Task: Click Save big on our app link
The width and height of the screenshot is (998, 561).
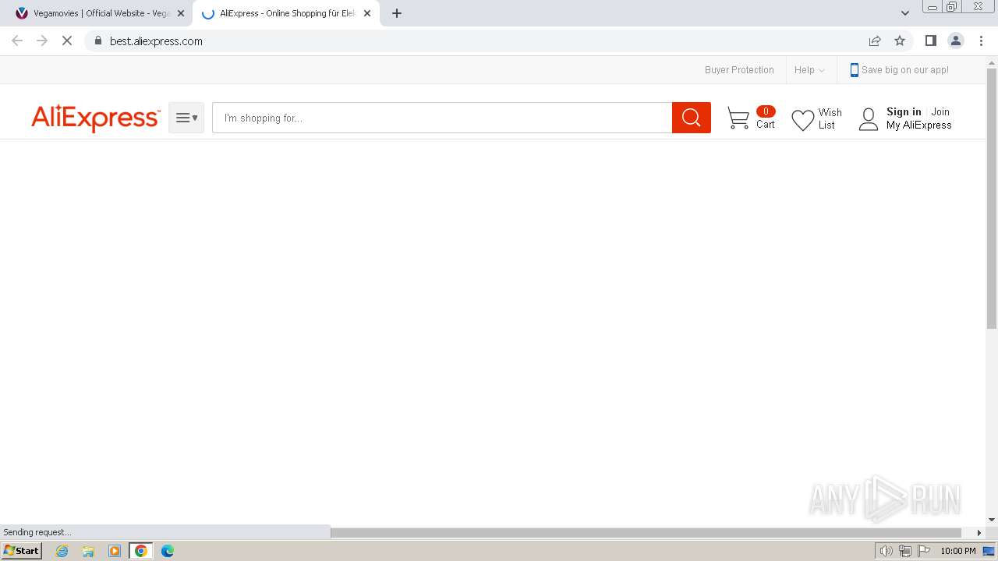Action: (905, 70)
